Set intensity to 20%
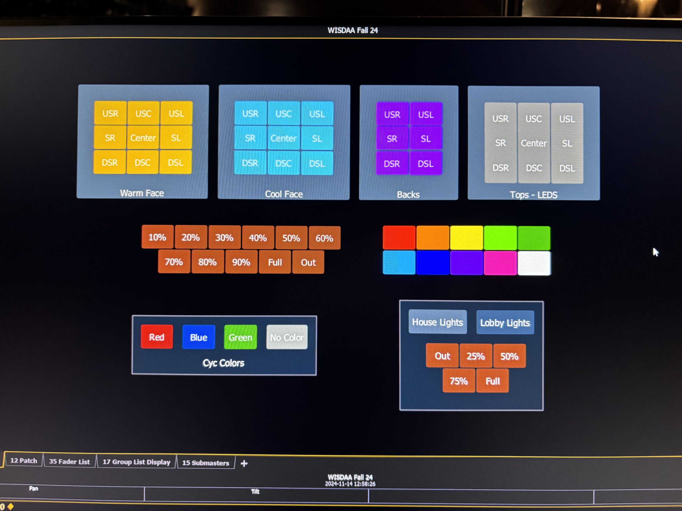The height and width of the screenshot is (511, 682). [x=190, y=237]
